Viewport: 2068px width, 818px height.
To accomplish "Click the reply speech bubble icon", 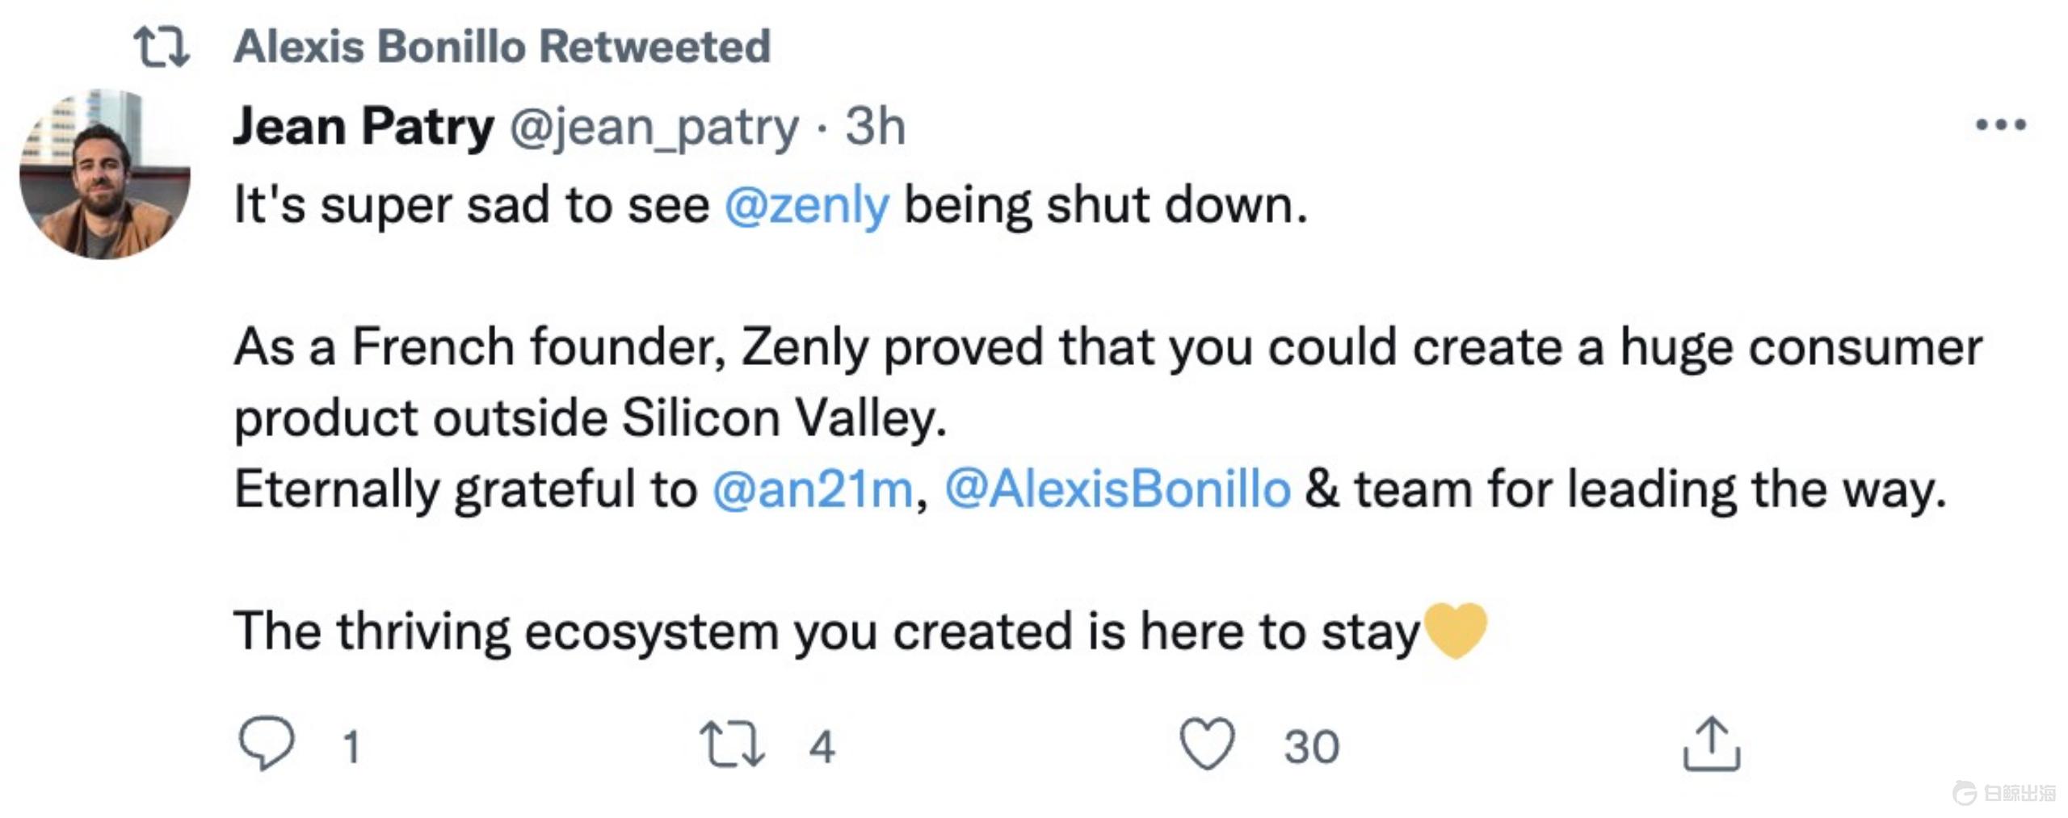I will [x=267, y=743].
